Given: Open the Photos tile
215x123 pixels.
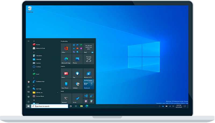Looking at the screenshot, I should 77,59.
